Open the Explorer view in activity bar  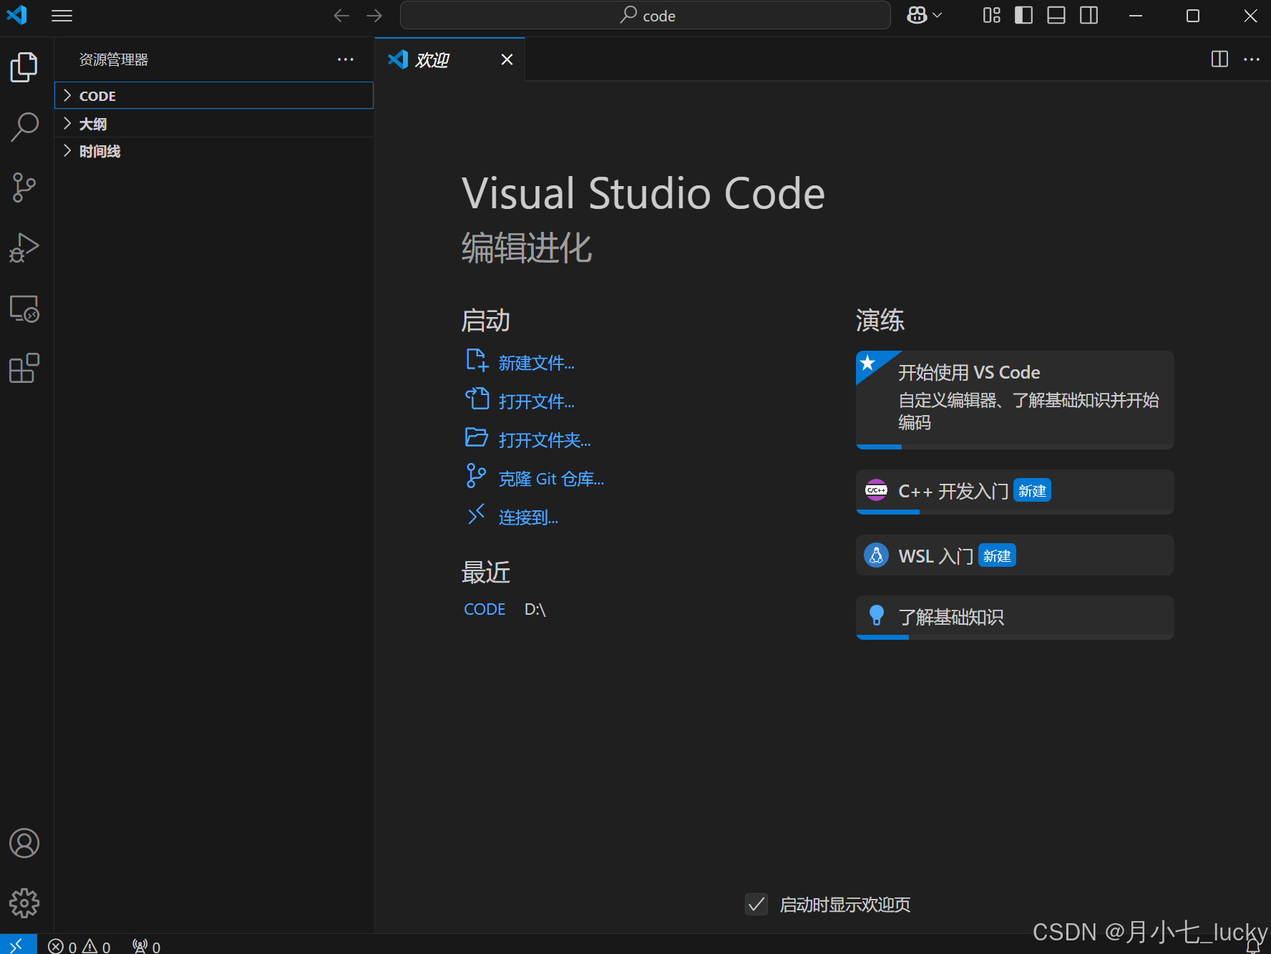(x=24, y=67)
